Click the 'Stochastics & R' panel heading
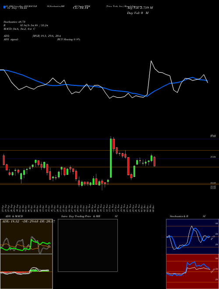 tap(179, 216)
